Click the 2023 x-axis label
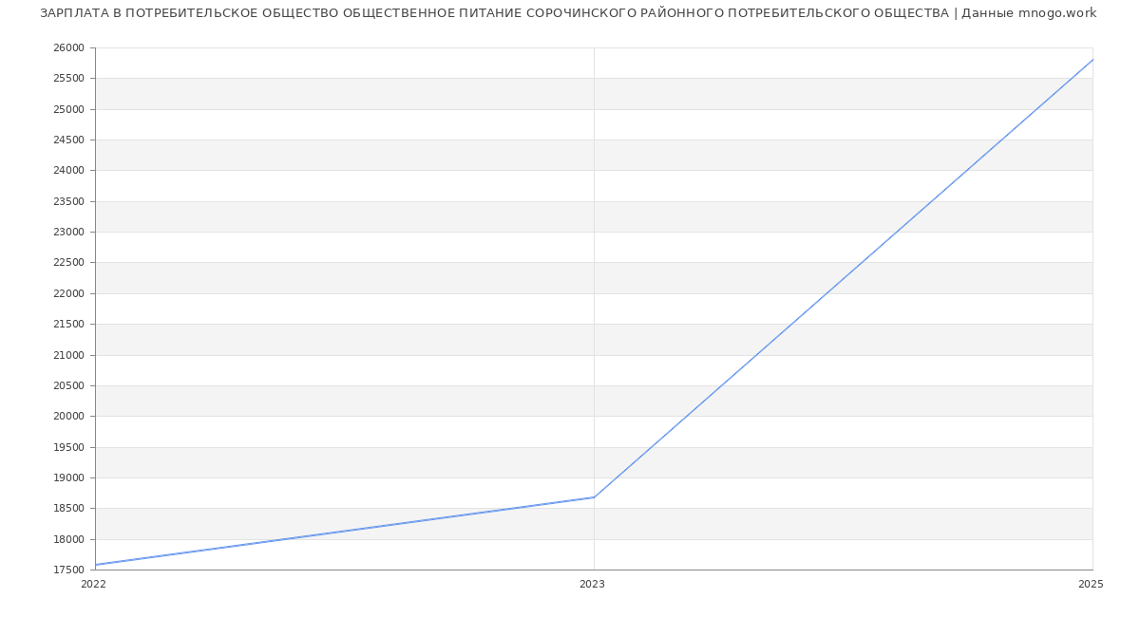The height and width of the screenshot is (617, 1140). coord(592,585)
